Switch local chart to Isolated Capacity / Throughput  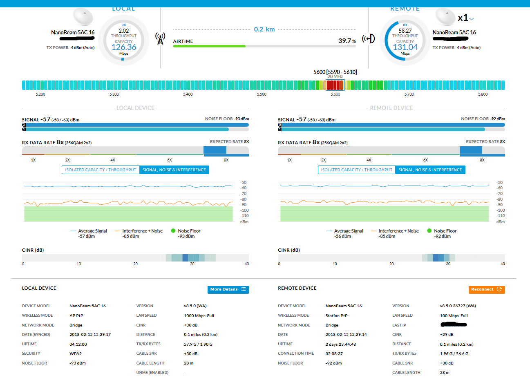(x=101, y=170)
